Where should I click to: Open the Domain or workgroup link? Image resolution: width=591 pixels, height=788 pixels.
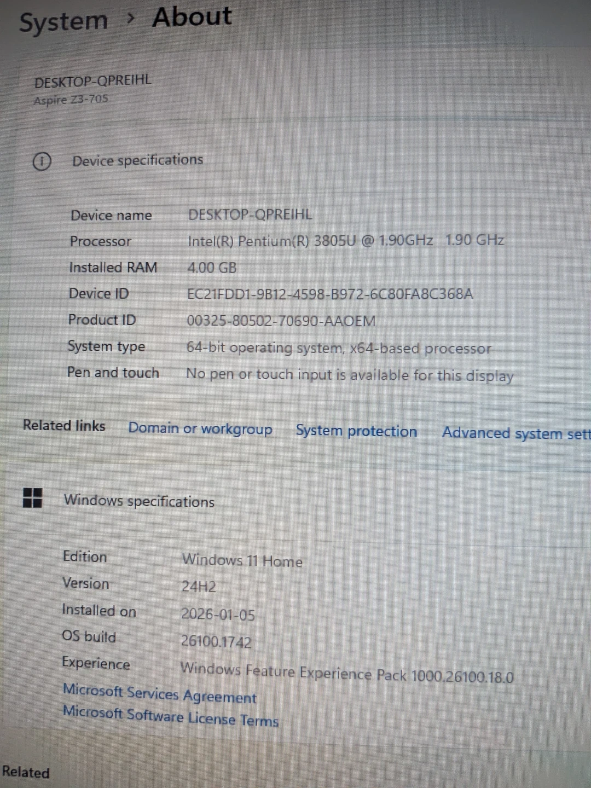200,428
